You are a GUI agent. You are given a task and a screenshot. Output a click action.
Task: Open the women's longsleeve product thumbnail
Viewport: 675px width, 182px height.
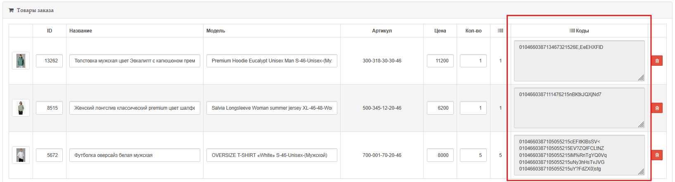21,108
